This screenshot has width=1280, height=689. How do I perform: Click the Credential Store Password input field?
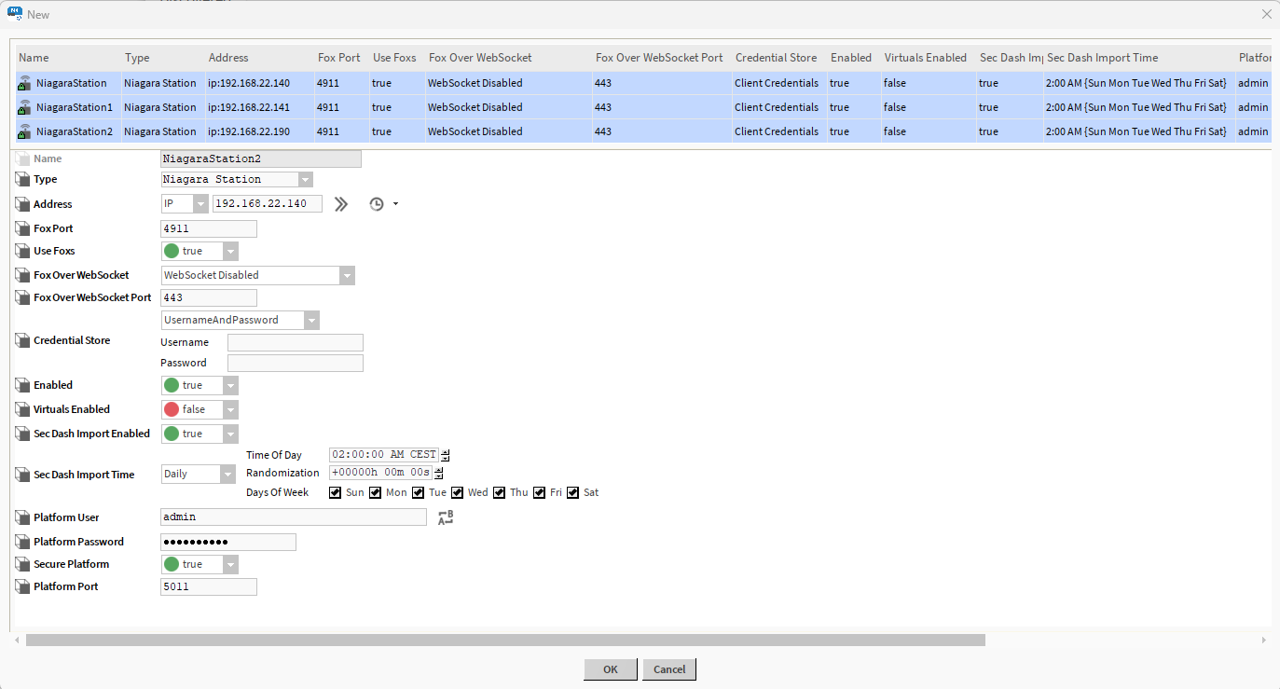pyautogui.click(x=296, y=363)
